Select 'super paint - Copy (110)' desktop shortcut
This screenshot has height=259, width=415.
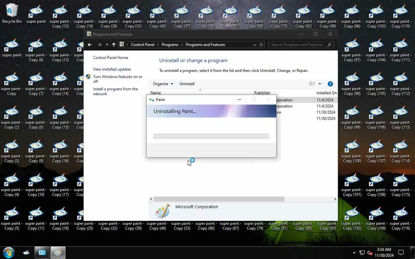pos(401,16)
